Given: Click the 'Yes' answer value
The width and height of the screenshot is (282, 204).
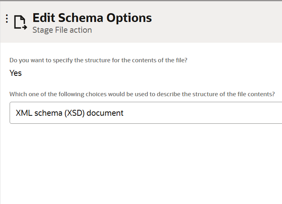Looking at the screenshot, I should (x=16, y=73).
